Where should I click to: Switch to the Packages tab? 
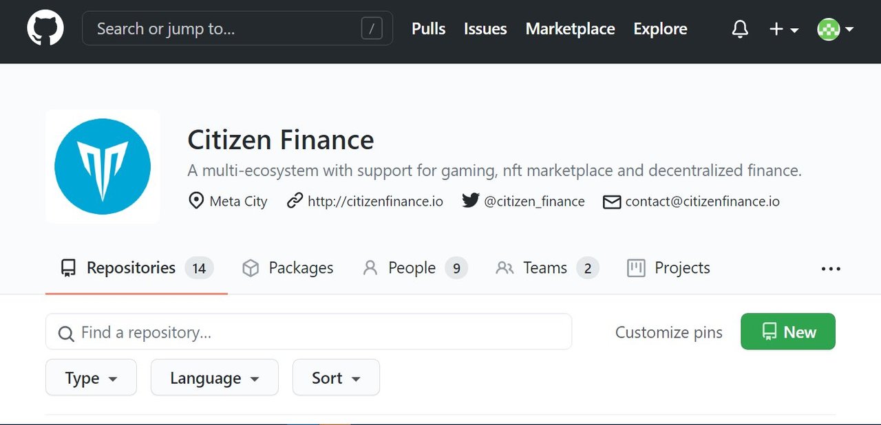(288, 268)
